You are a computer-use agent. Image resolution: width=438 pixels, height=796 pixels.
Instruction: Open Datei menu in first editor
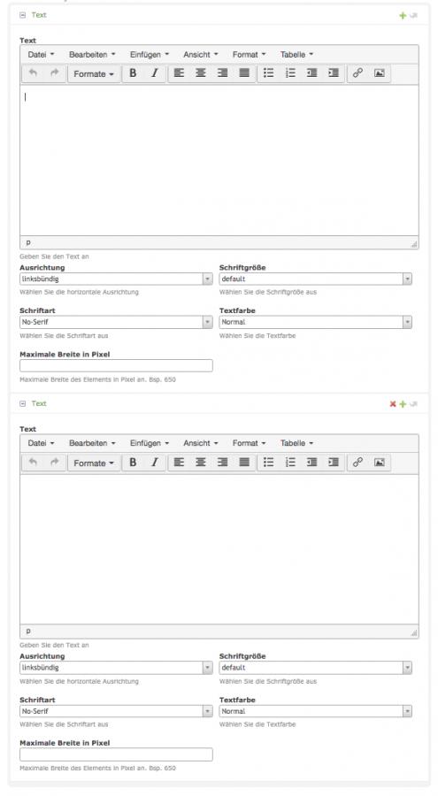click(41, 54)
